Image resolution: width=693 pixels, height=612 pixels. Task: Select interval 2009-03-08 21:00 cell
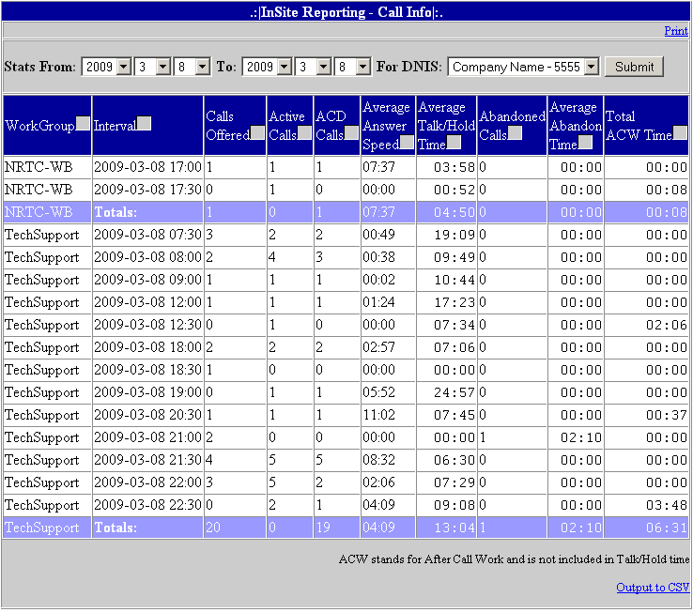pyautogui.click(x=147, y=437)
